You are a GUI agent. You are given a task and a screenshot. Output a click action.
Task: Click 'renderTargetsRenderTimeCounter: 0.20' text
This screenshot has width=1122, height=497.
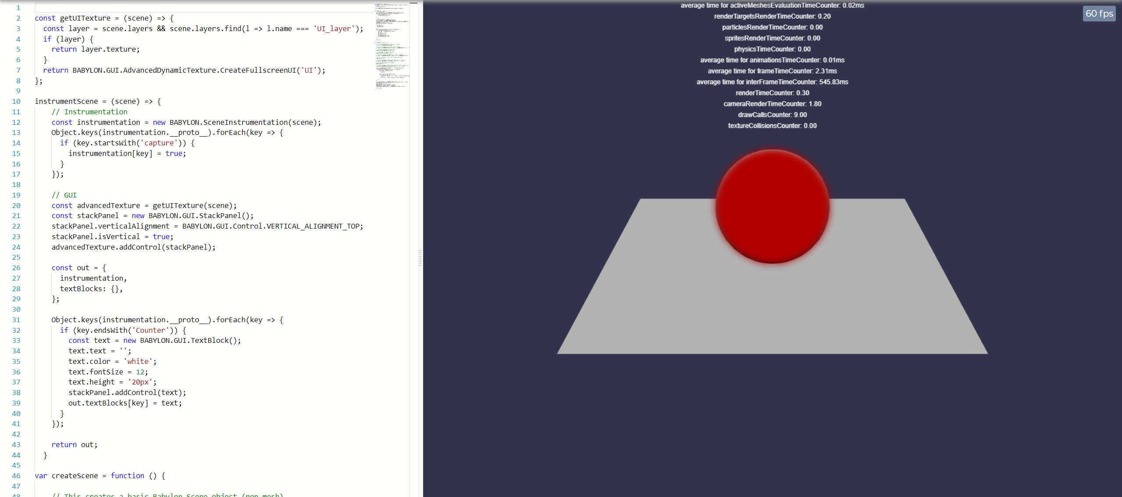pos(772,16)
